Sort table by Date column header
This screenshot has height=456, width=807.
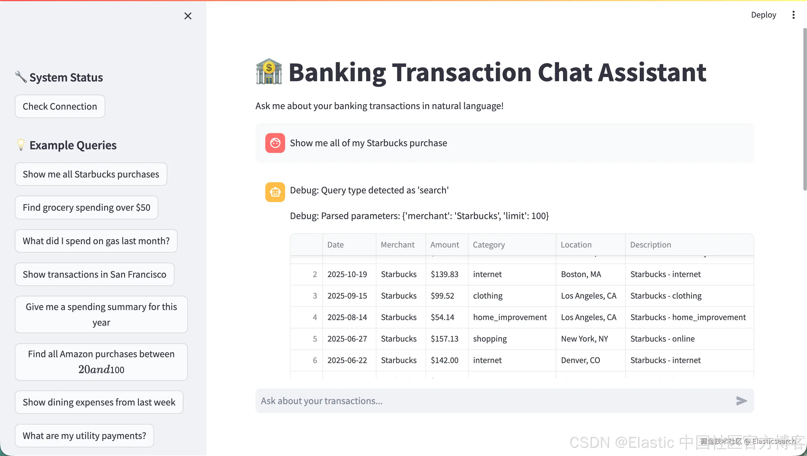[x=335, y=244]
